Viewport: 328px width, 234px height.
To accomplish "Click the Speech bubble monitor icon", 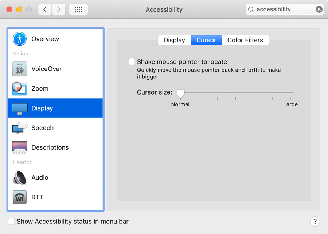I will point(20,128).
